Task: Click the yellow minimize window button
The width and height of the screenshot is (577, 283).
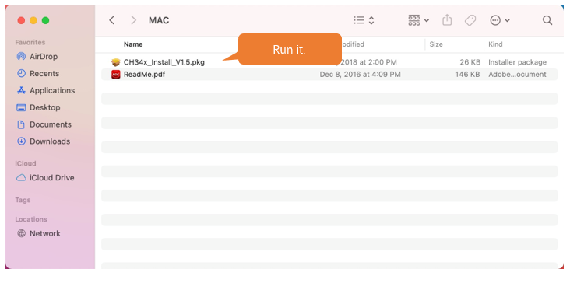Action: click(x=33, y=20)
